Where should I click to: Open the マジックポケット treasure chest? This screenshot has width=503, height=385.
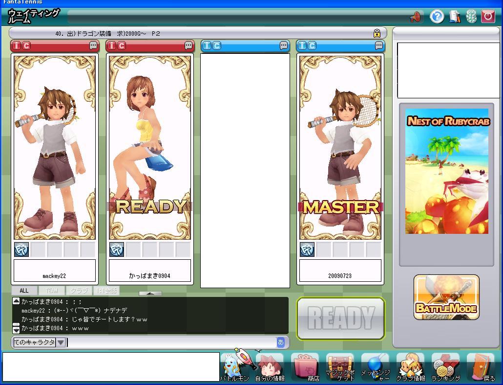point(340,367)
